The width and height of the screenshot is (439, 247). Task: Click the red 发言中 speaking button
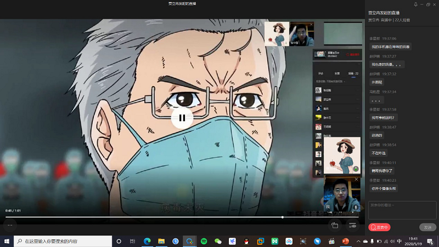tap(380, 227)
